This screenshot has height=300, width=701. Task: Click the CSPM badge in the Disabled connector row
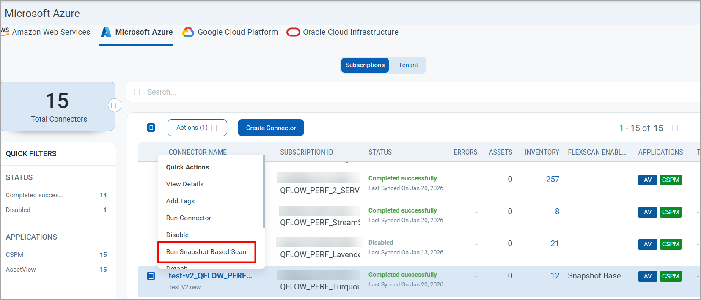coord(670,244)
